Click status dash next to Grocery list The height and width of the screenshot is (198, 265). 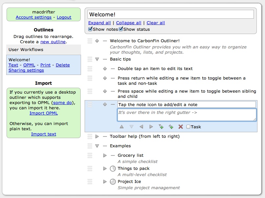point(113,155)
